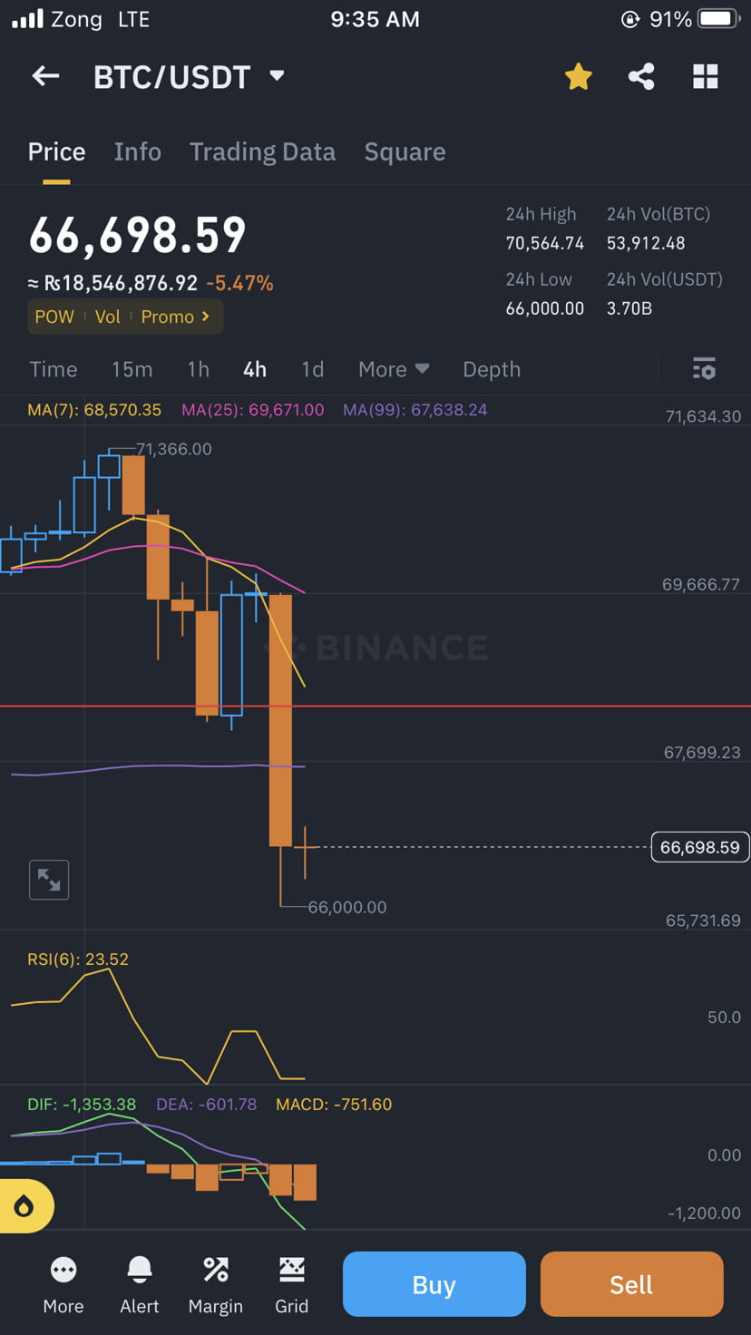
Task: Toggle the favorite star for BTC/USDT
Action: tap(578, 77)
